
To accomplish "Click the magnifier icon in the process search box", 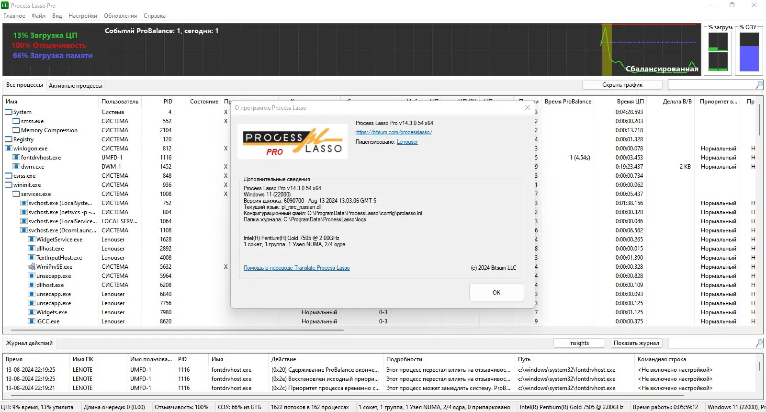I will pyautogui.click(x=759, y=85).
